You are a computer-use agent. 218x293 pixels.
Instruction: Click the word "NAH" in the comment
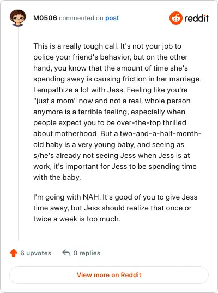pyautogui.click(x=90, y=197)
